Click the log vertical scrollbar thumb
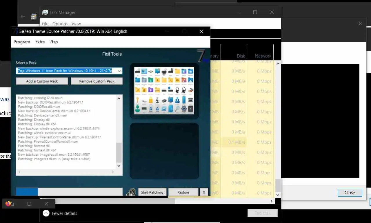The height and width of the screenshot is (223, 371). [x=119, y=152]
